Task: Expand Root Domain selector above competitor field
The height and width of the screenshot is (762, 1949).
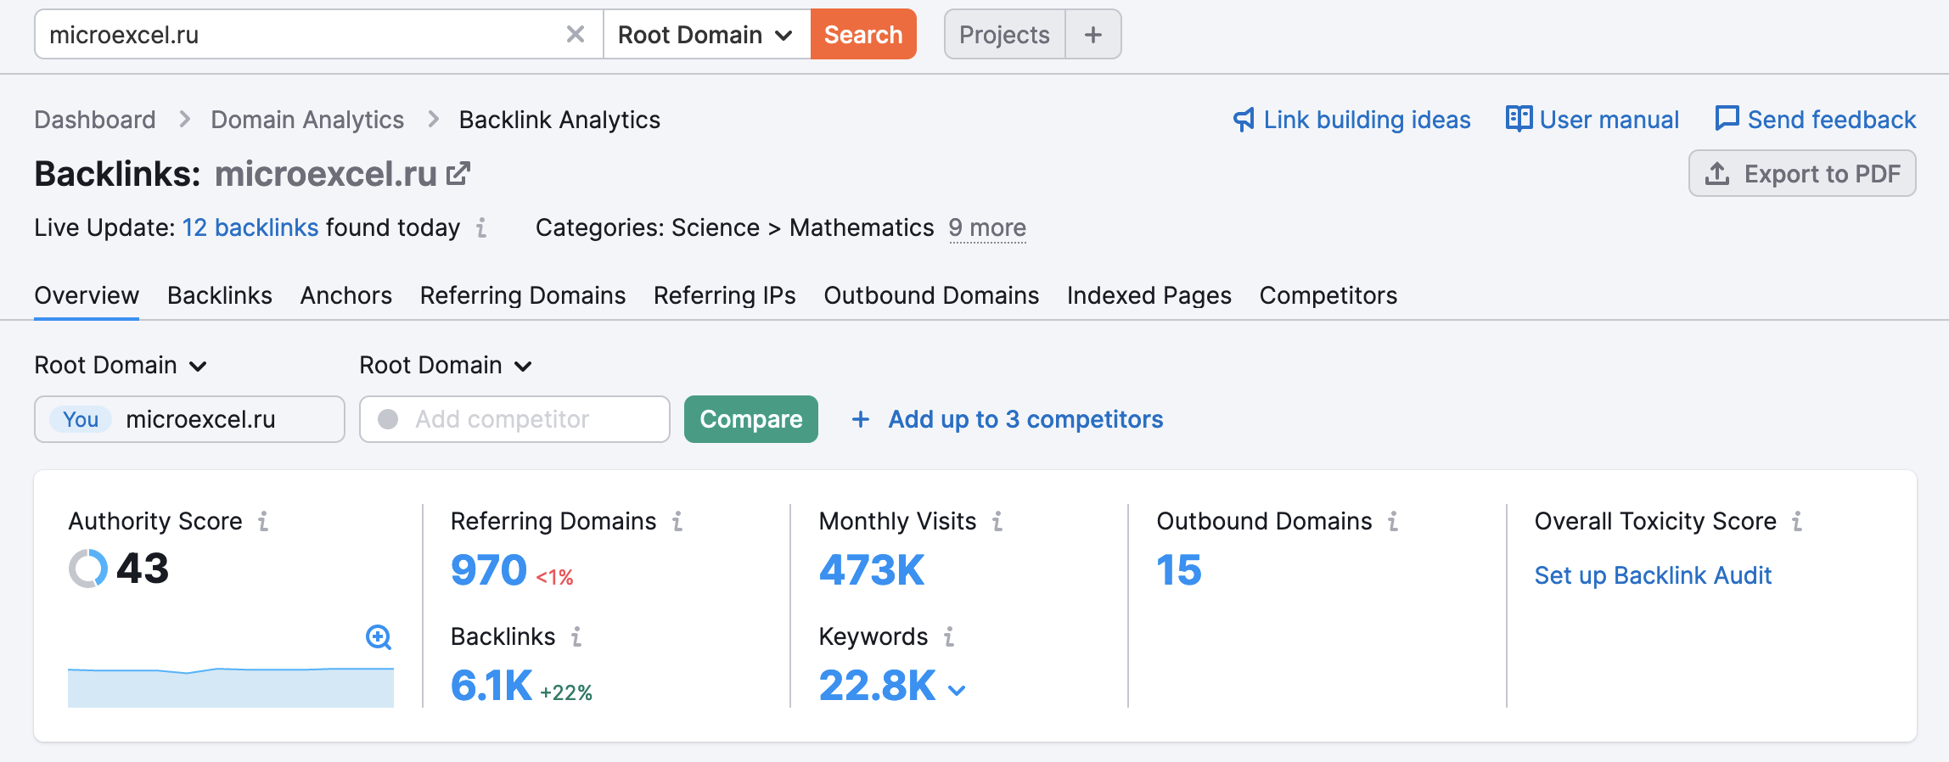Action: click(x=446, y=366)
